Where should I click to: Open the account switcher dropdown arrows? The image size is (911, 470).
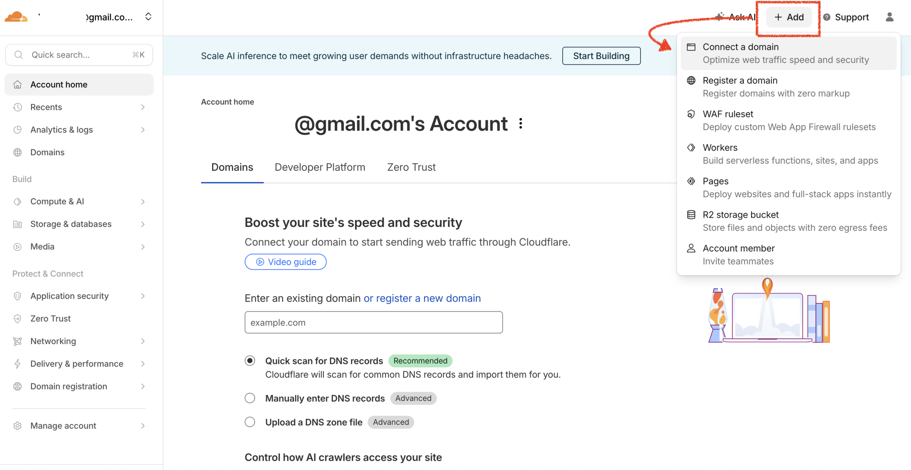click(x=148, y=17)
